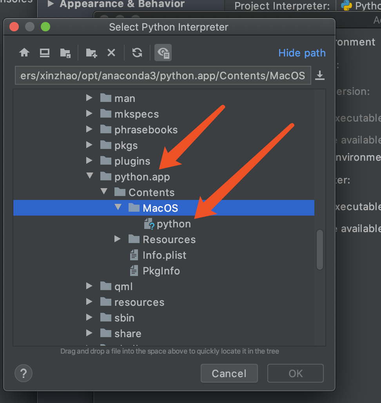
Task: Select the mkspecs folder name
Action: 137,114
